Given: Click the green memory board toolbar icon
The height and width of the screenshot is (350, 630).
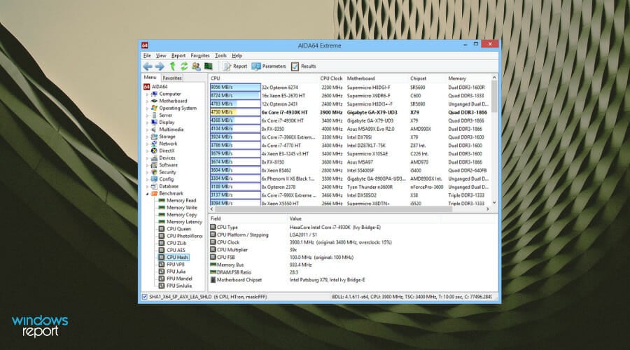Looking at the screenshot, I should [x=208, y=66].
